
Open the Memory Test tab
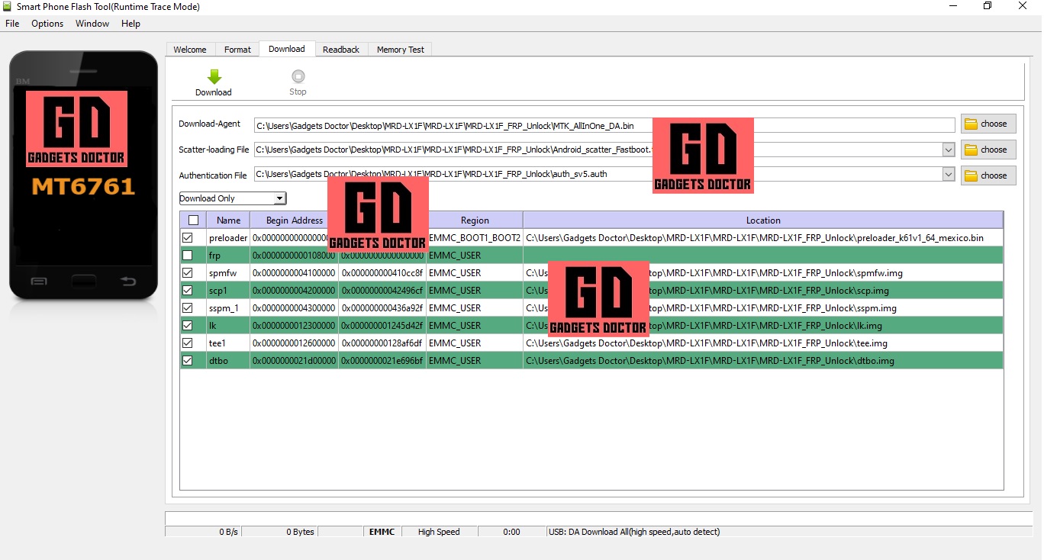coord(401,50)
